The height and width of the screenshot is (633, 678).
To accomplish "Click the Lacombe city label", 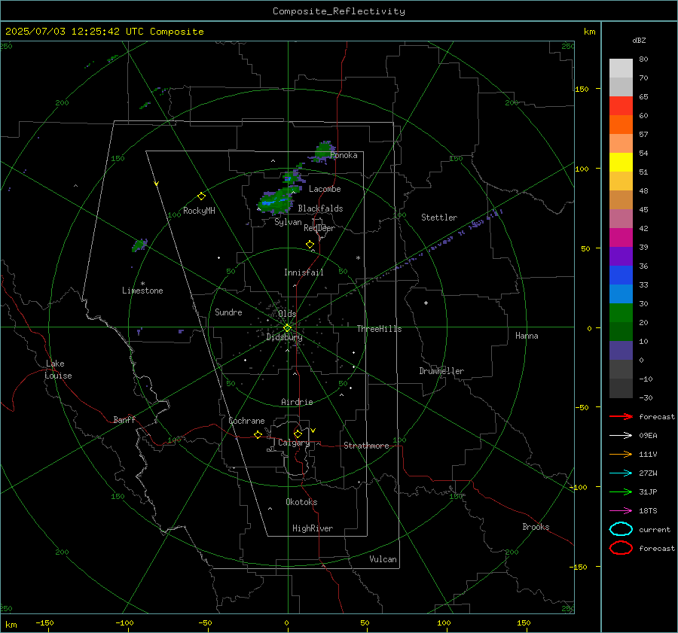I will [325, 189].
